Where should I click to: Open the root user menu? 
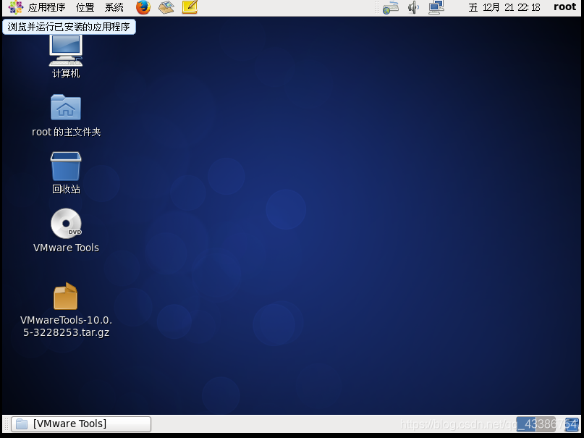565,7
